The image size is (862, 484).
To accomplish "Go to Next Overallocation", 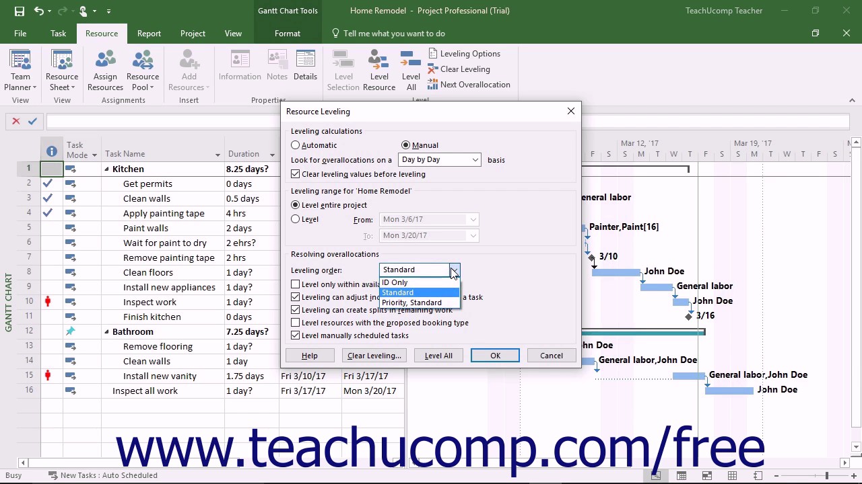I will point(469,85).
